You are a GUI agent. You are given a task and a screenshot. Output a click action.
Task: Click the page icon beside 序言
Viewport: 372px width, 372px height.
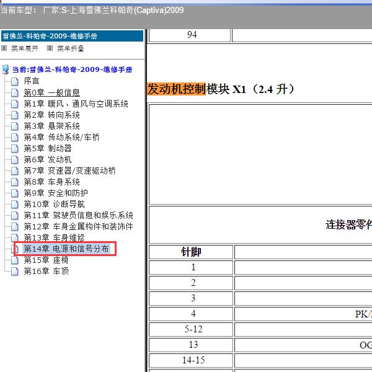[x=15, y=81]
